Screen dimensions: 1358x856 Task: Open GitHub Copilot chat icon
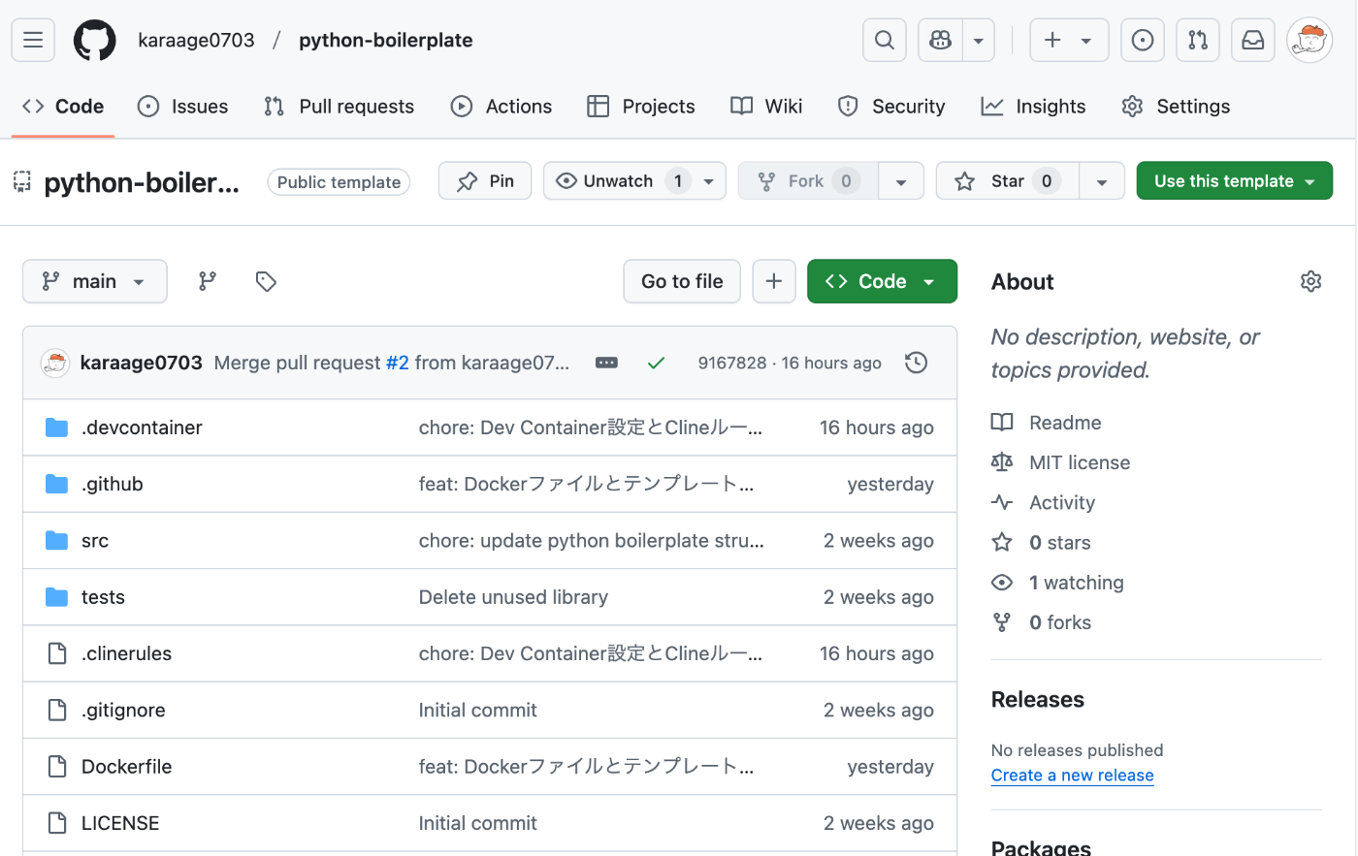(940, 40)
